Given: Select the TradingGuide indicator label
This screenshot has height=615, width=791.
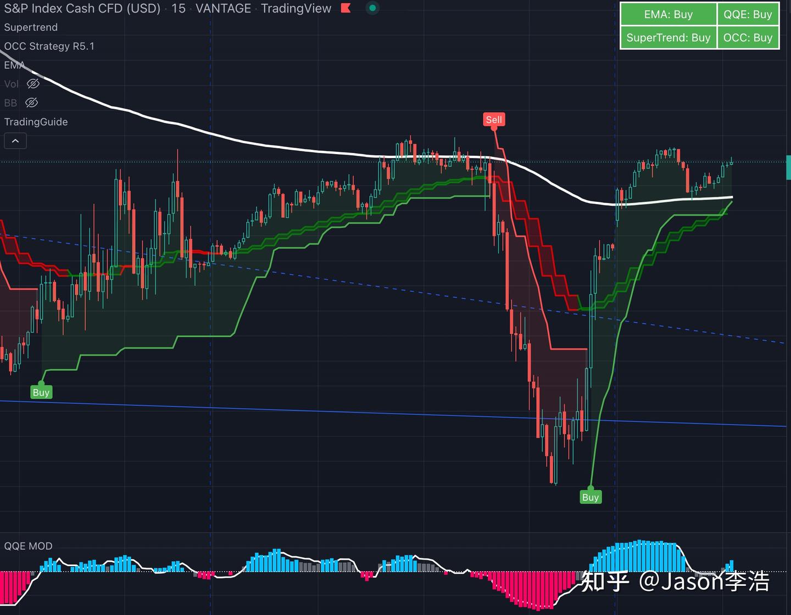Looking at the screenshot, I should 36,122.
